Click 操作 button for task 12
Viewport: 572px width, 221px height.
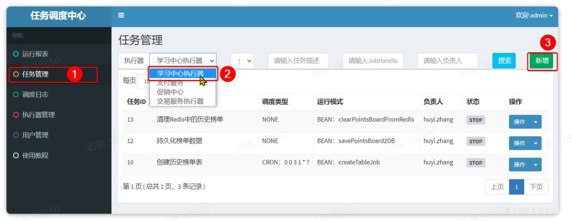click(x=520, y=143)
